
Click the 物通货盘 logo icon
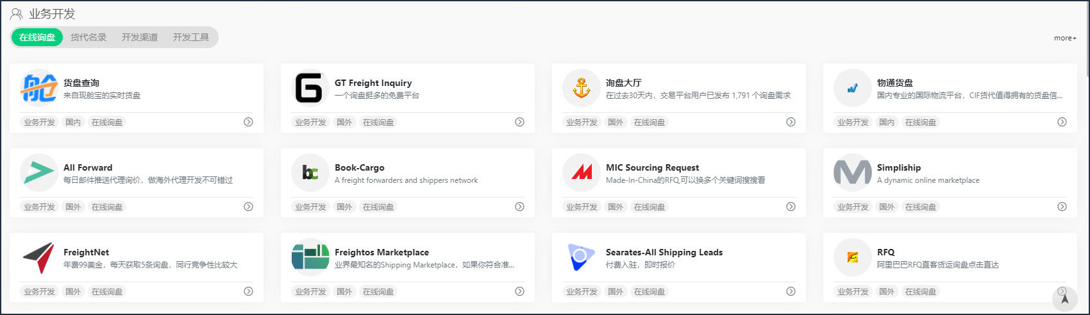tap(853, 89)
